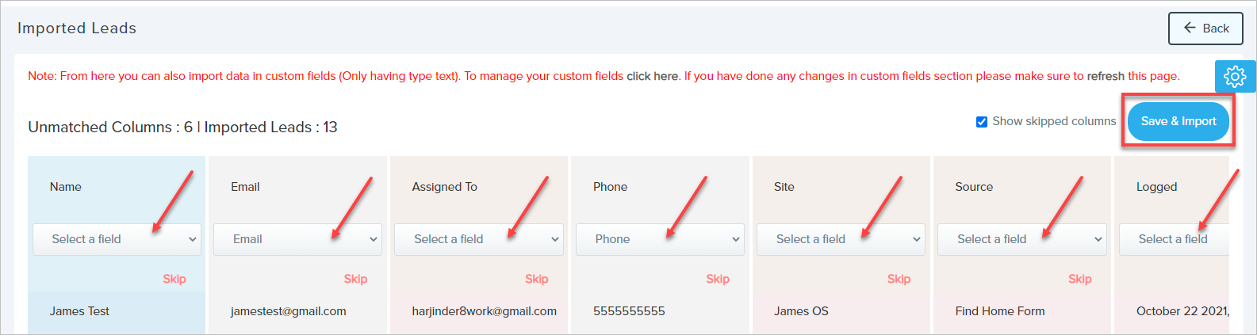The image size is (1257, 335).
Task: Open field dropdown under Source column
Action: click(x=1021, y=239)
